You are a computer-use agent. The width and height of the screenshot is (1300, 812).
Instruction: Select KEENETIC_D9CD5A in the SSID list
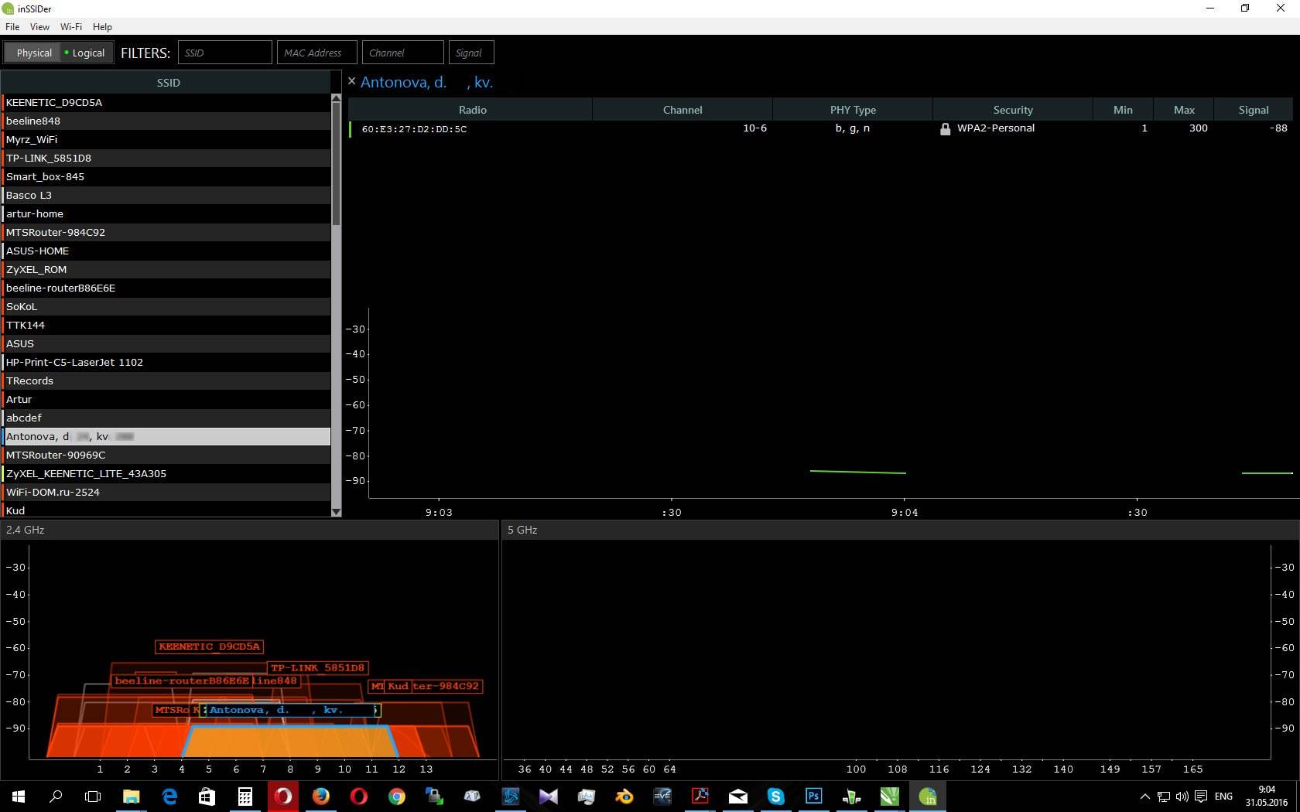(54, 102)
